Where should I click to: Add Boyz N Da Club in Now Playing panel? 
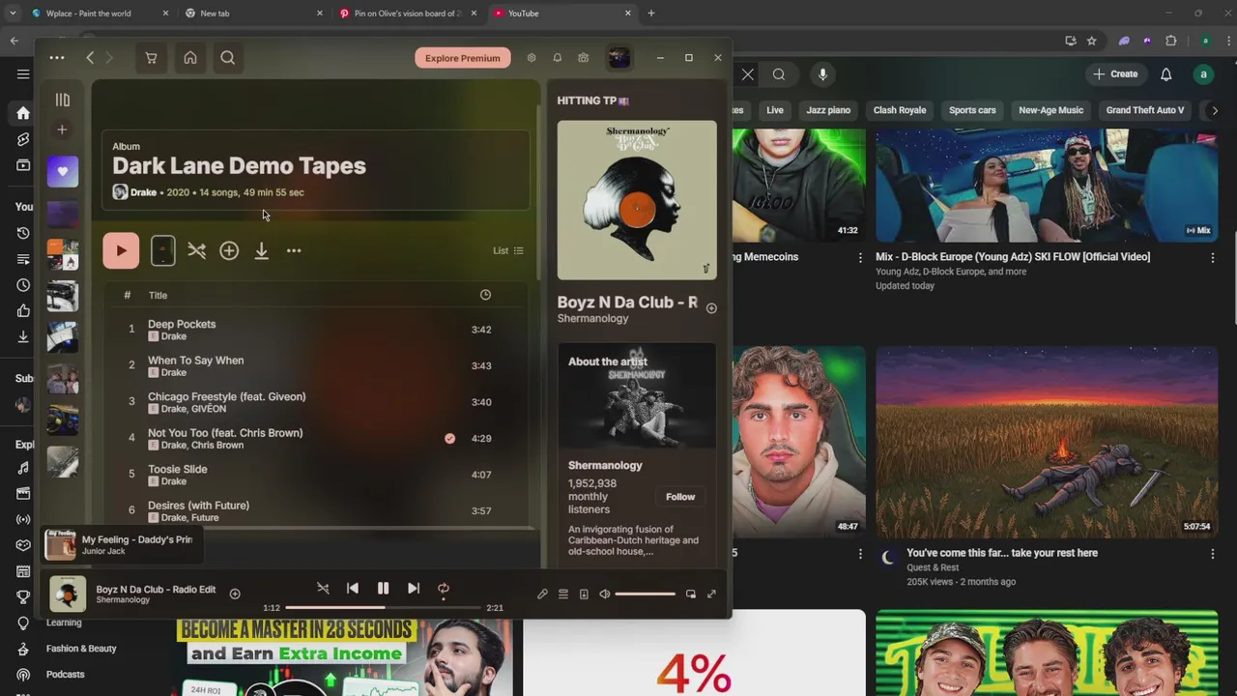pyautogui.click(x=711, y=308)
